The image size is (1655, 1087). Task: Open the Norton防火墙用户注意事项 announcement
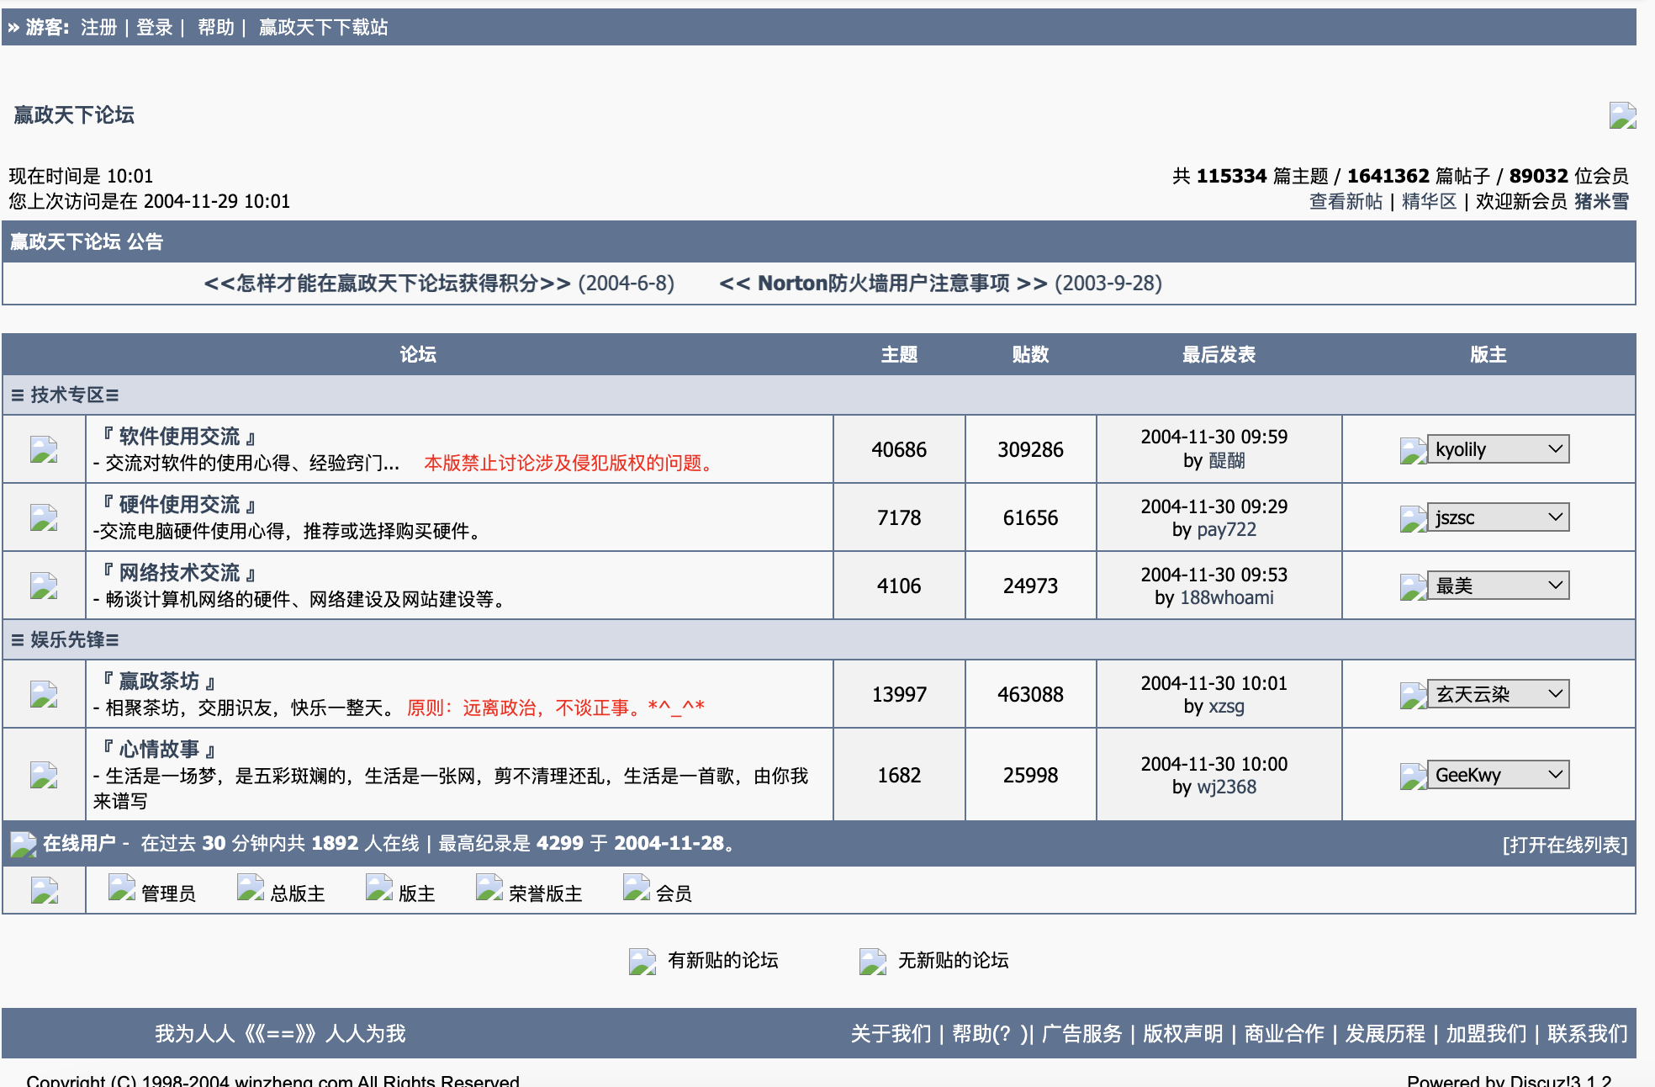click(883, 284)
